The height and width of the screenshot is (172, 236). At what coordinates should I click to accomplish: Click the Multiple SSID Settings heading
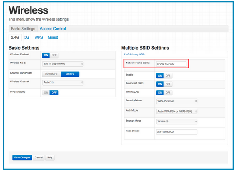[145, 48]
